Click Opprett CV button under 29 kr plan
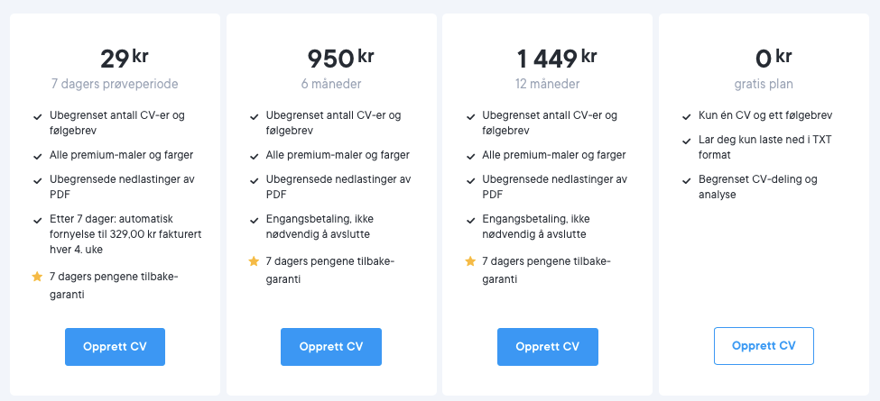Image resolution: width=880 pixels, height=401 pixels. pyautogui.click(x=115, y=346)
